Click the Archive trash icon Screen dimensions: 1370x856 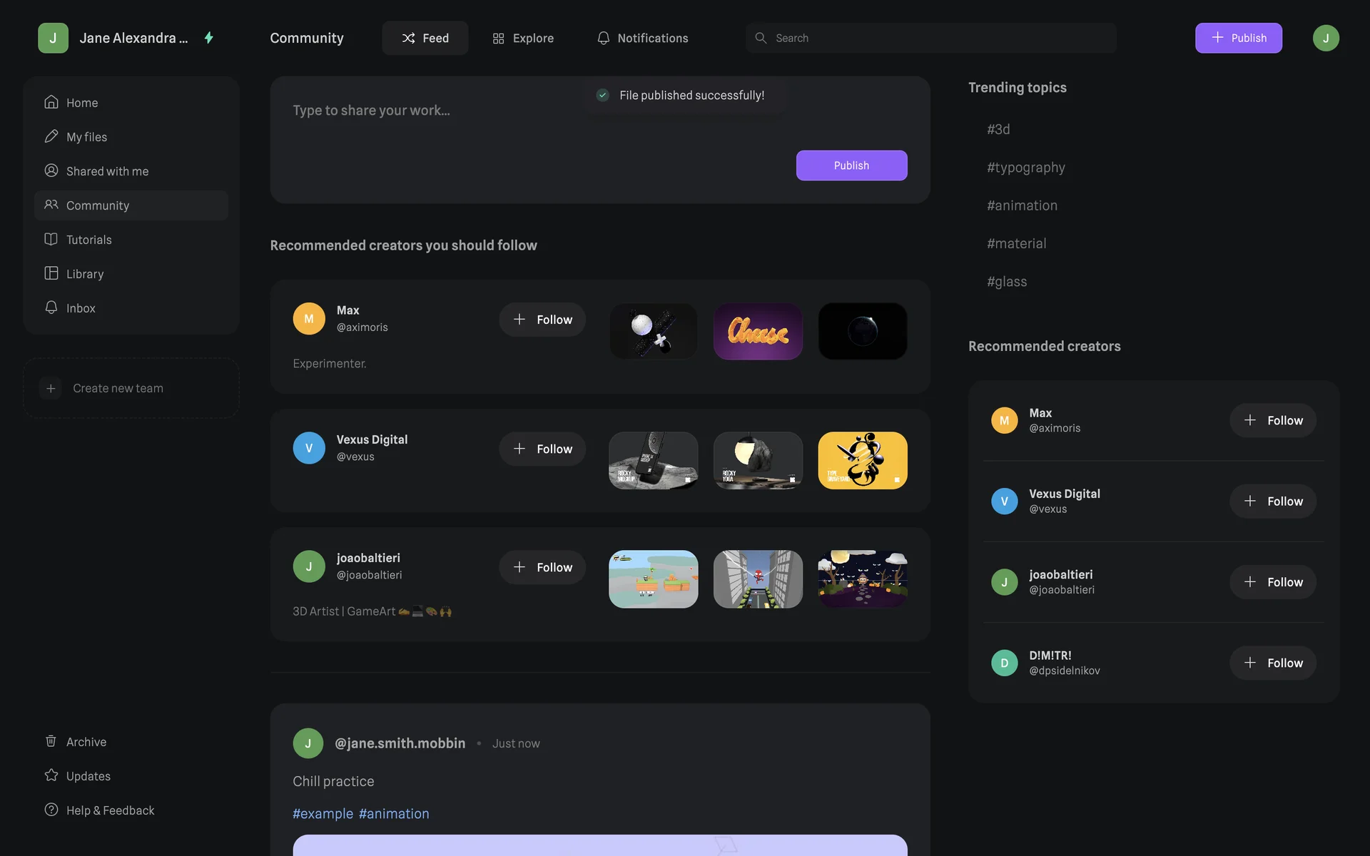click(x=51, y=741)
